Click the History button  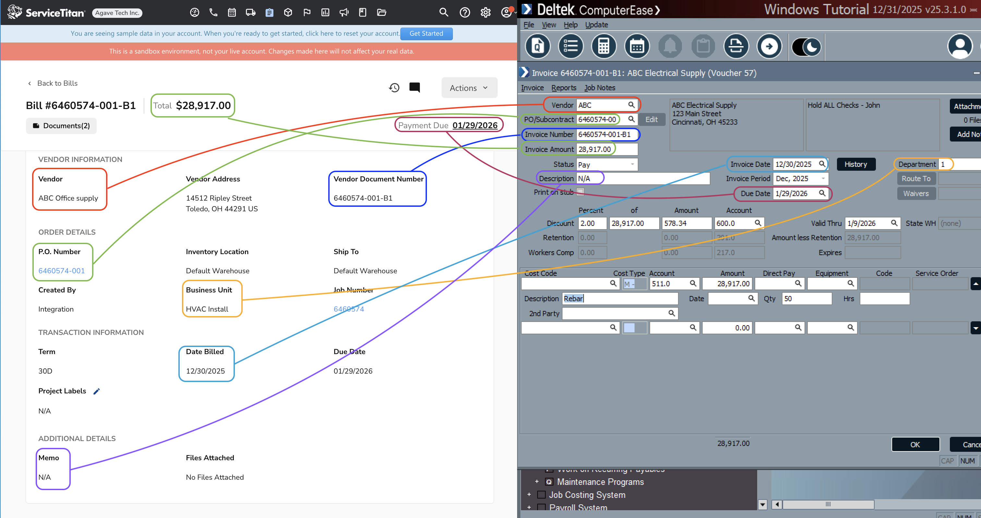856,164
